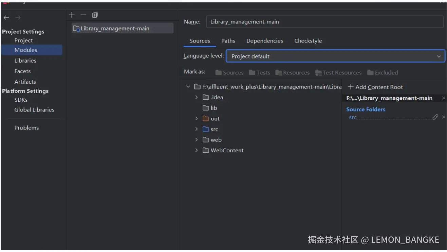Switch to the Checkstyle tab

click(x=308, y=41)
